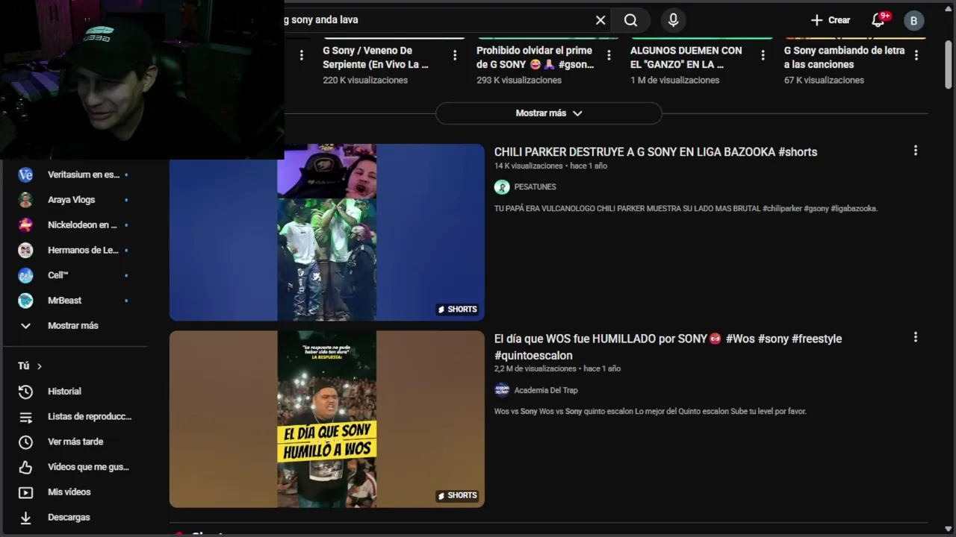Open 'Prohibido olvidar el prime de G SONY' title
The height and width of the screenshot is (537, 956).
(536, 57)
